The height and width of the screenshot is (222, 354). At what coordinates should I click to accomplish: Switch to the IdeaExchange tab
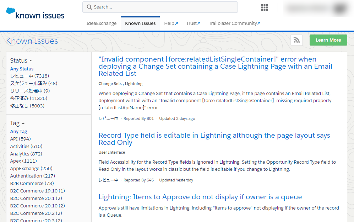click(102, 23)
